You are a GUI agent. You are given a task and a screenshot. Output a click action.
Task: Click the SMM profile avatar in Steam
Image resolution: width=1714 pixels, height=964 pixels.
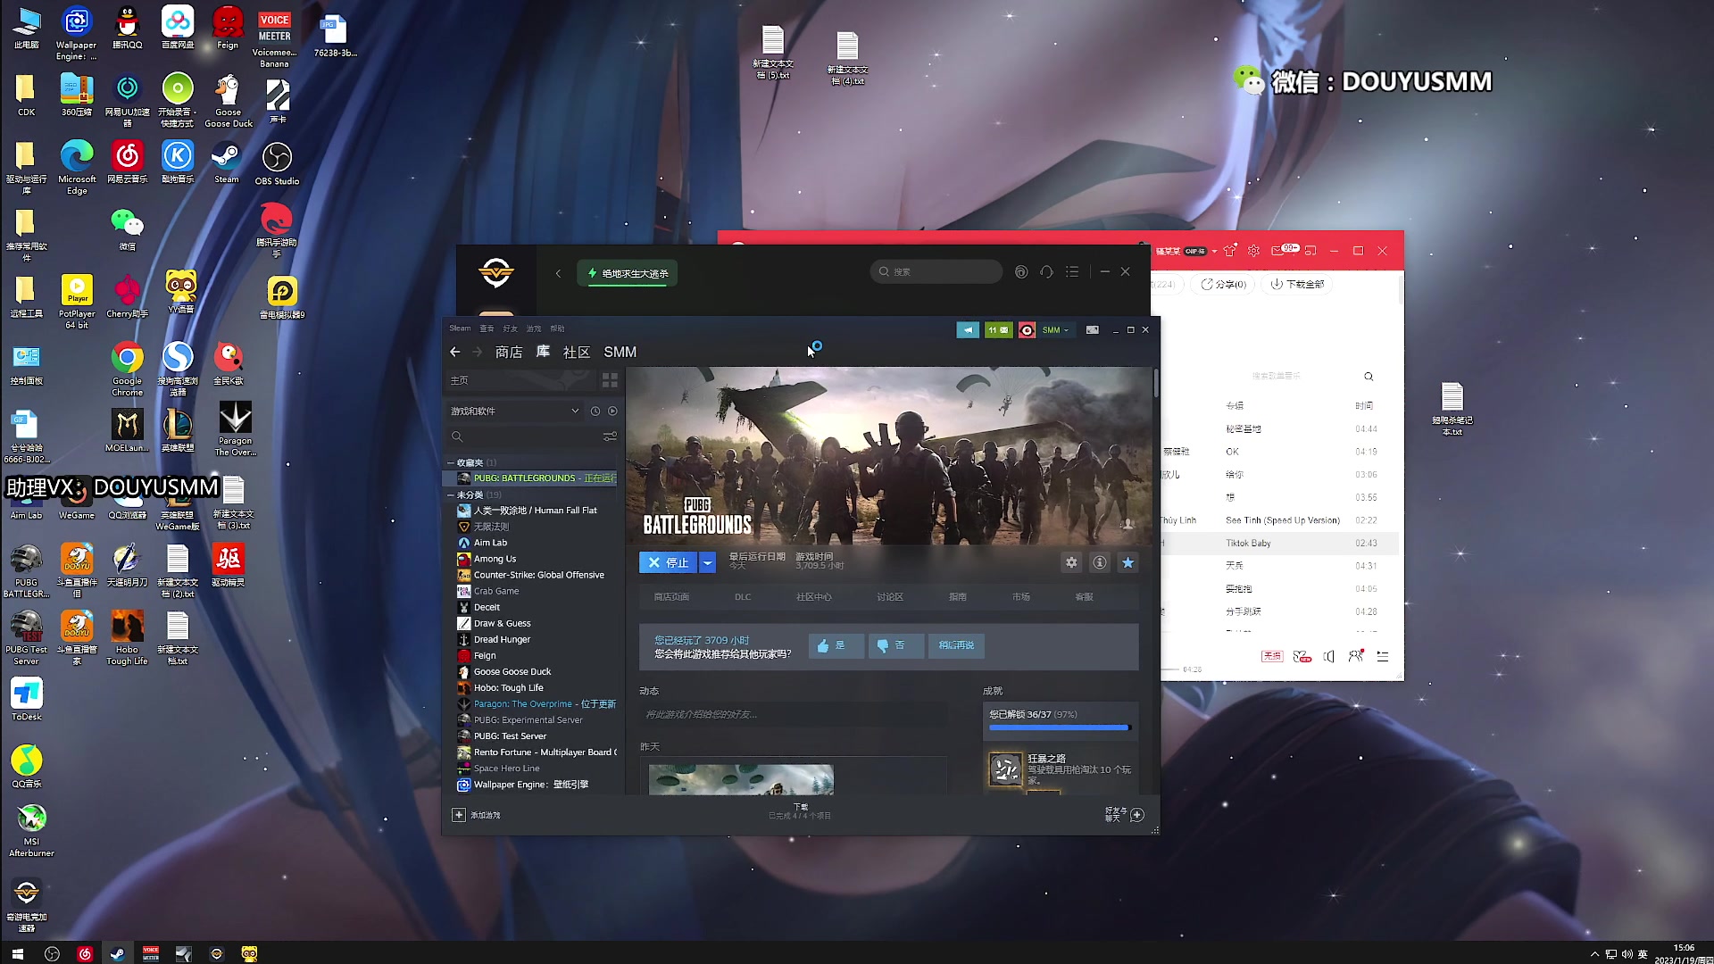[1027, 330]
